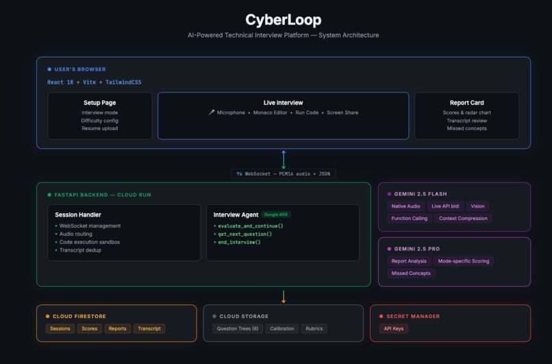Click Difficulty config under Setup Page
552x364 pixels.
click(x=99, y=121)
